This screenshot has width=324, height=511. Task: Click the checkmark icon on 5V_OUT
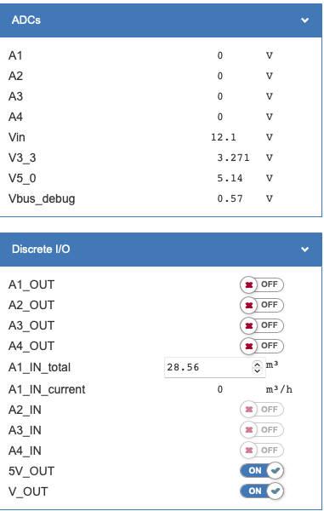(276, 471)
